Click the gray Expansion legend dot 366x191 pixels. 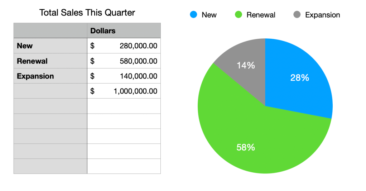click(297, 15)
